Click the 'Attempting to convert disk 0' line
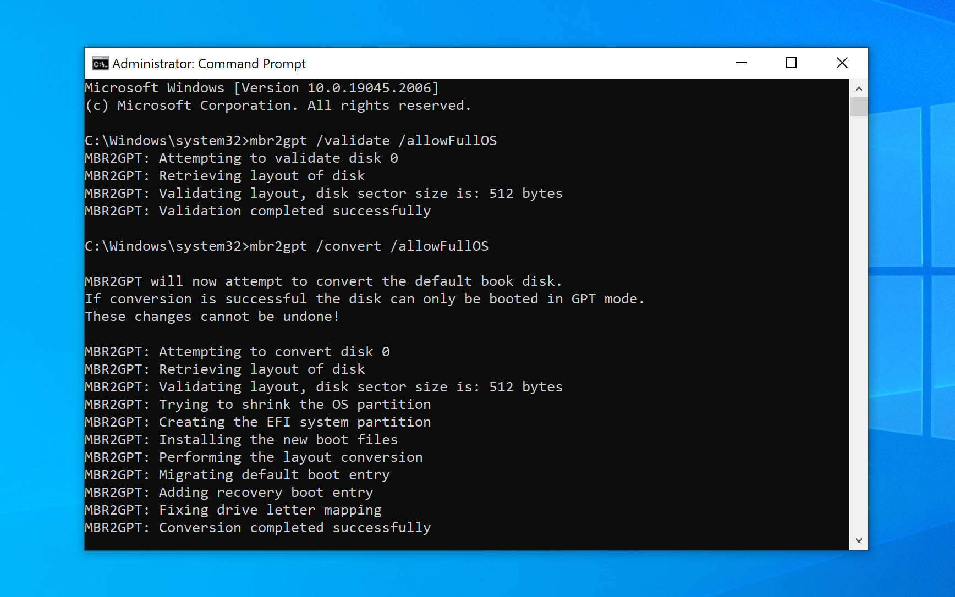This screenshot has width=955, height=597. (238, 352)
